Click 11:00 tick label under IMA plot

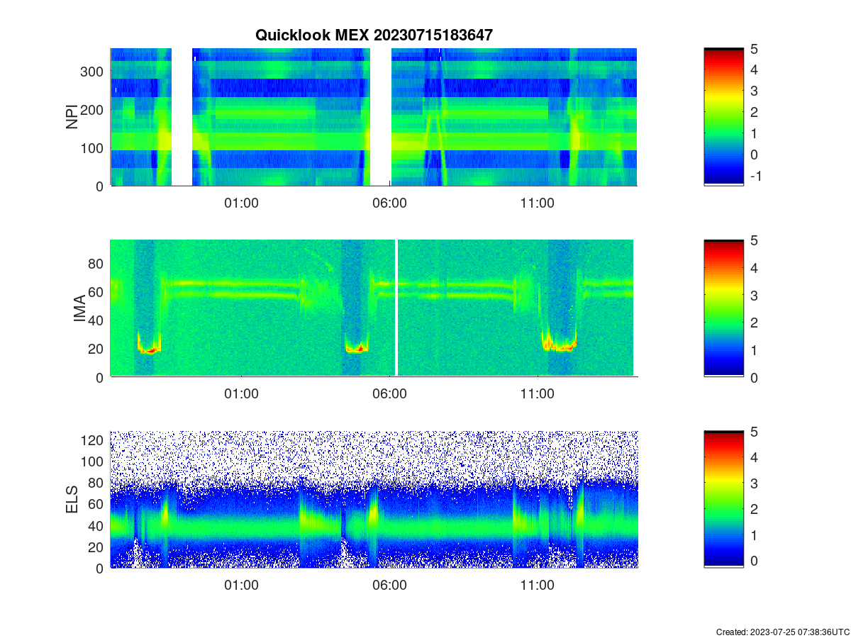pos(537,394)
